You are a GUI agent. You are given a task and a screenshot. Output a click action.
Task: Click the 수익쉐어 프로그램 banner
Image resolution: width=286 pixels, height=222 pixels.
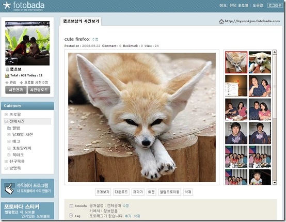click(x=27, y=188)
